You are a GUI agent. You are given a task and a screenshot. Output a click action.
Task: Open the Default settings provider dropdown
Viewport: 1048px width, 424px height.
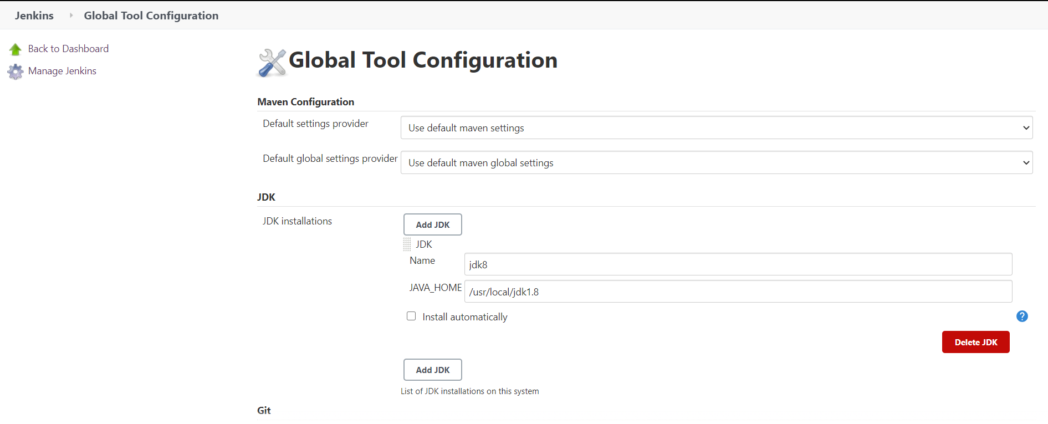pyautogui.click(x=717, y=127)
